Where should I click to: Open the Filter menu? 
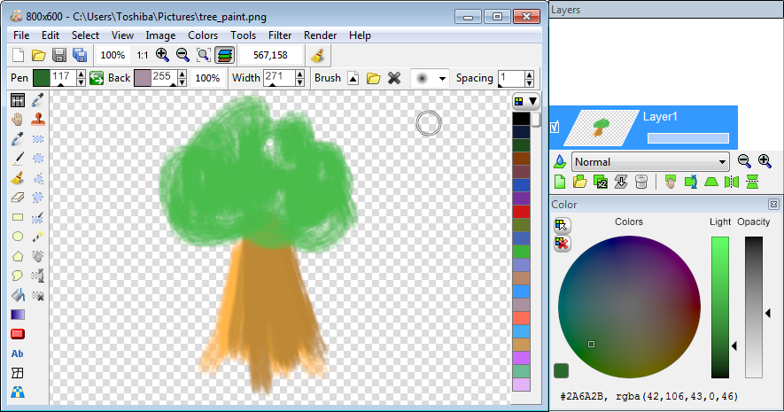point(280,35)
